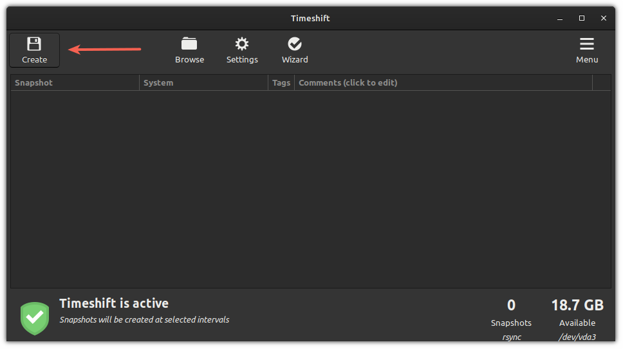
Task: Minimize the Timeshift window
Action: tap(560, 18)
